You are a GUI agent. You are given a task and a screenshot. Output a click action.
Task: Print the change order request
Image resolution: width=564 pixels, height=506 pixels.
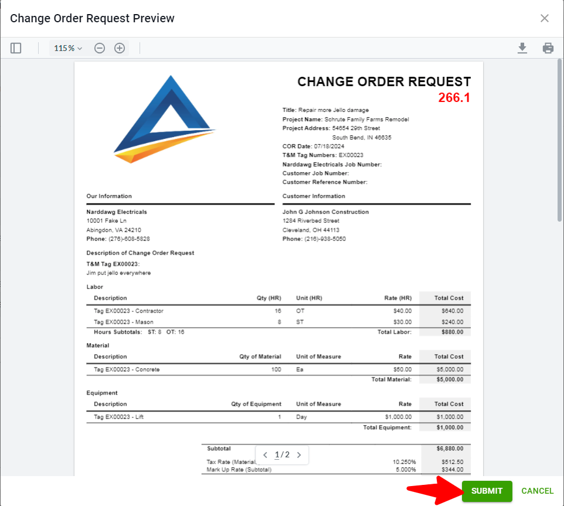click(x=548, y=47)
